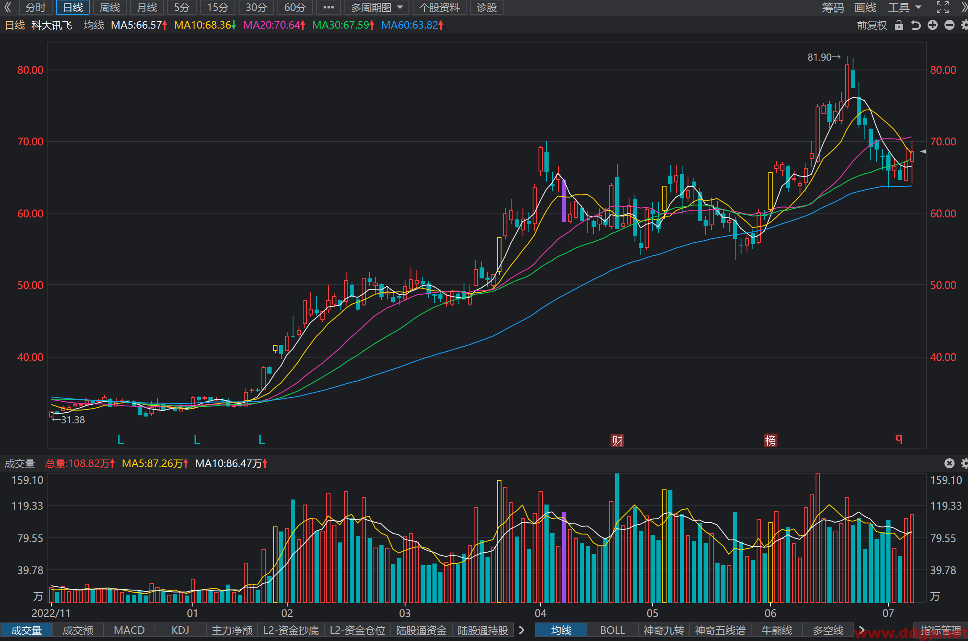
Task: Switch to 分时 intraday view
Action: click(x=35, y=8)
